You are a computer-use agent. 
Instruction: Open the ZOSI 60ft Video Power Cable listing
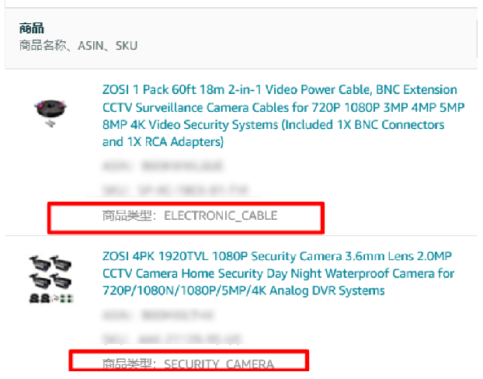click(280, 90)
